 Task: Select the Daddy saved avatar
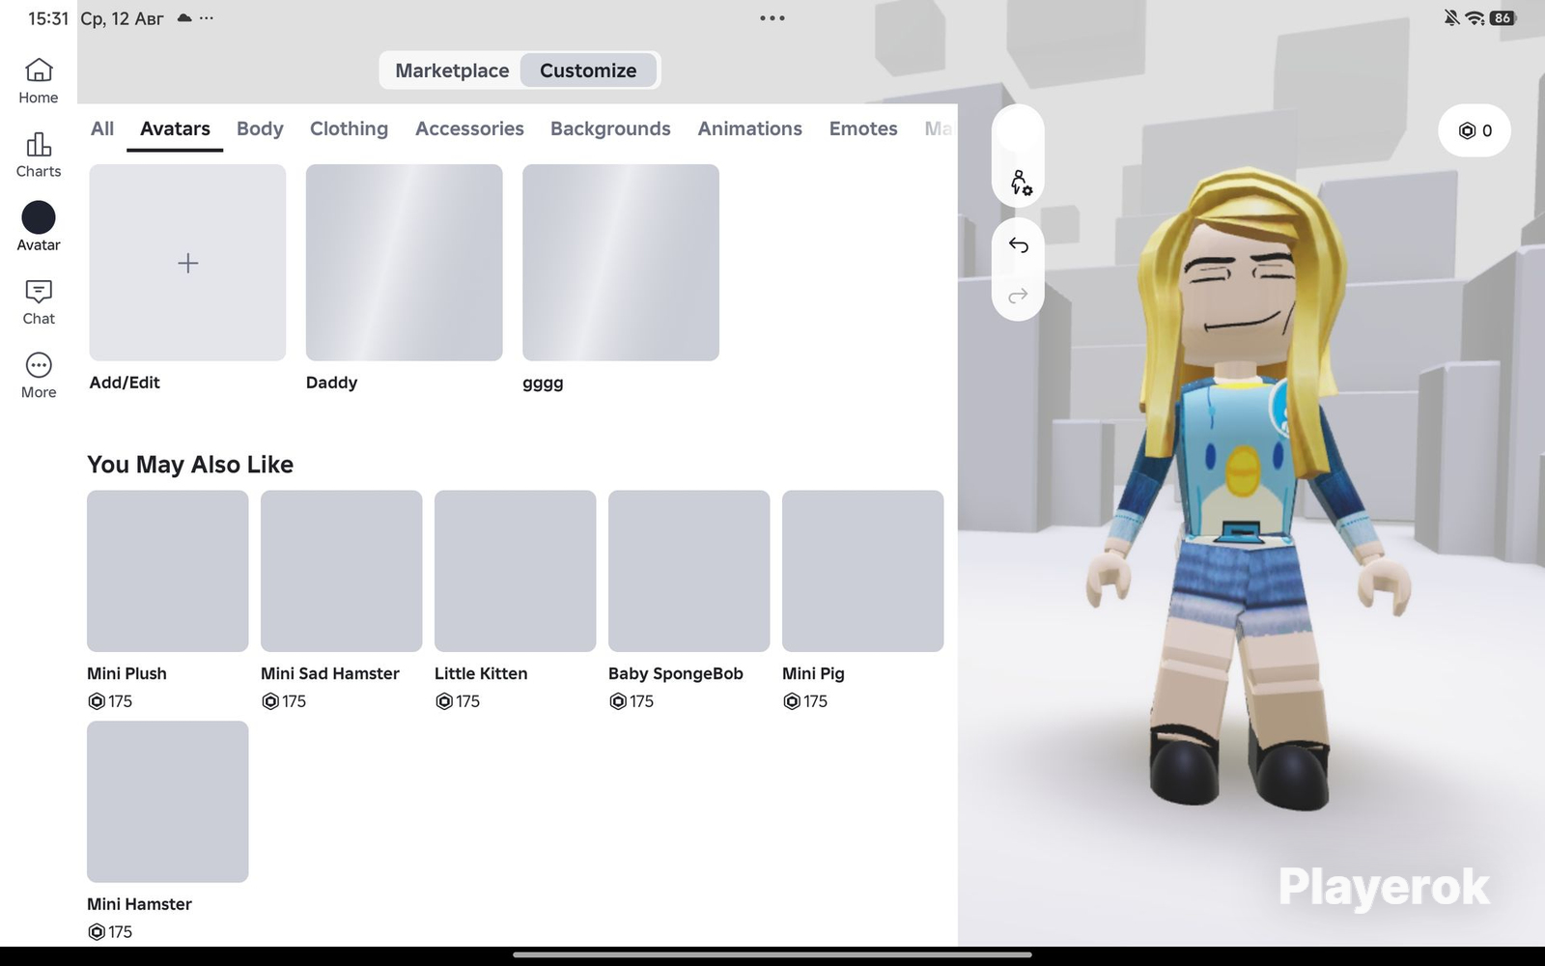coord(405,263)
